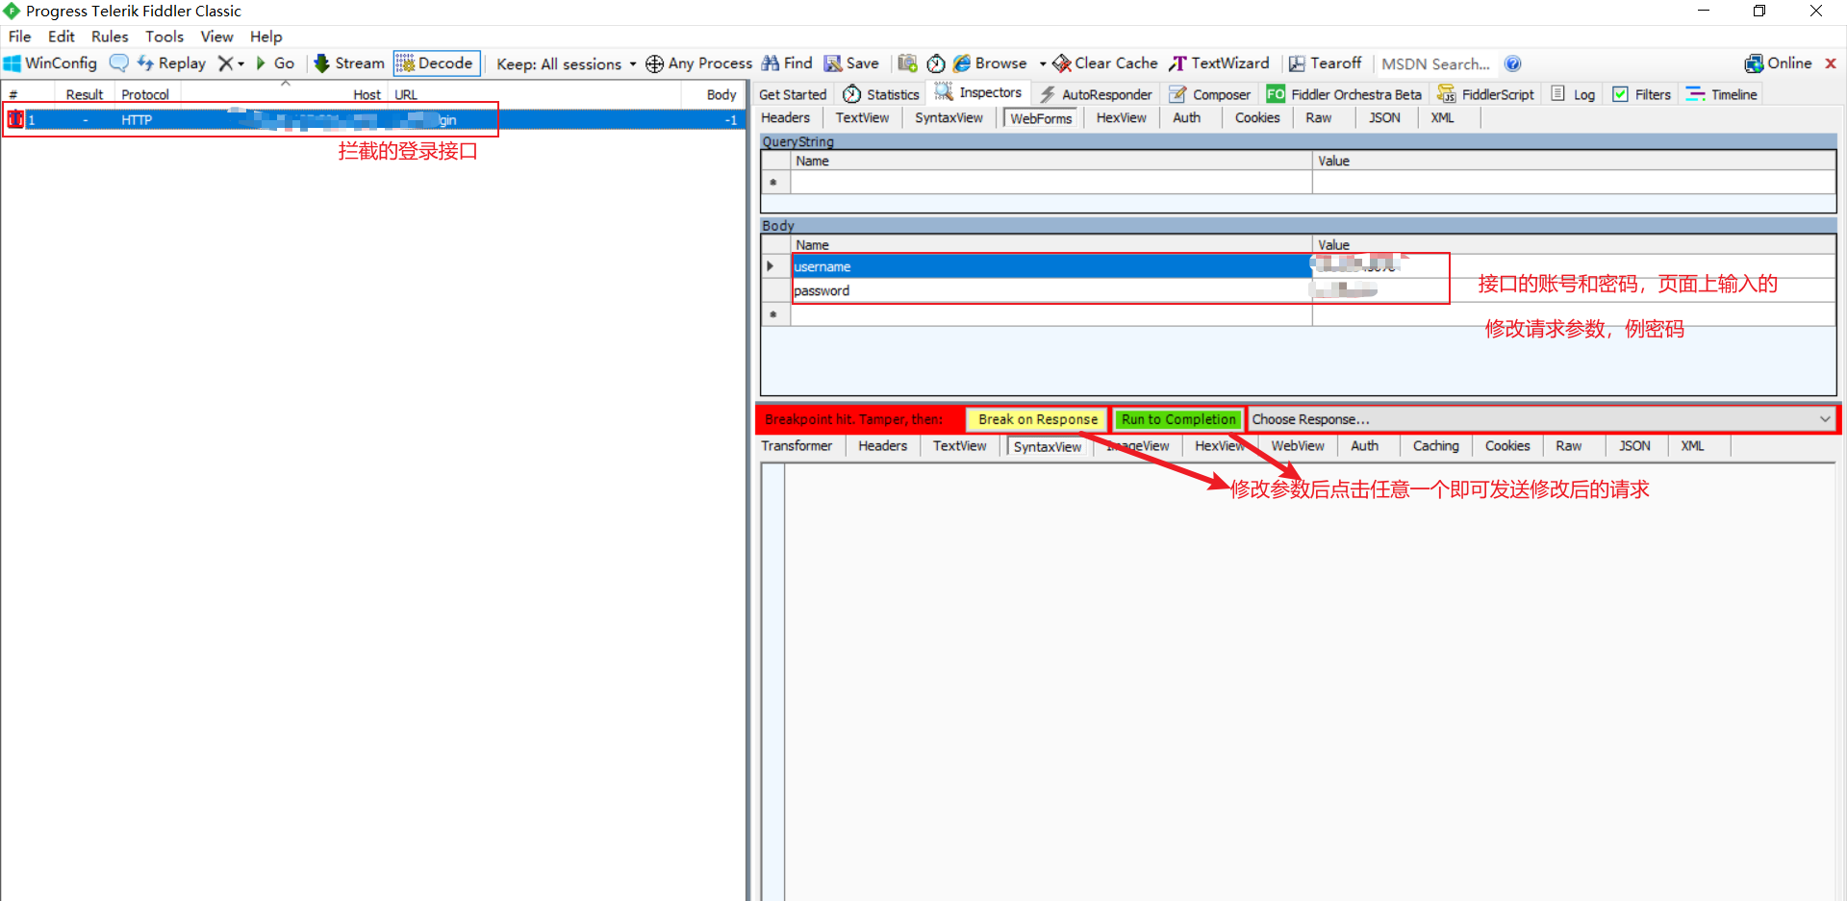The height and width of the screenshot is (901, 1847).
Task: Open the TextWizard tool
Action: pos(1219,63)
